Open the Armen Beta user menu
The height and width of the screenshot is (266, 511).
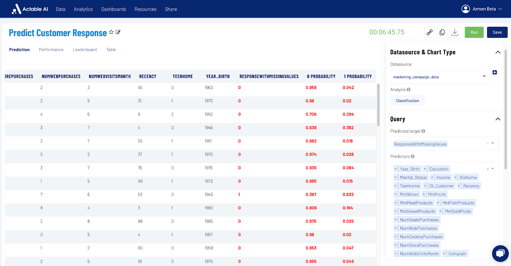click(482, 9)
